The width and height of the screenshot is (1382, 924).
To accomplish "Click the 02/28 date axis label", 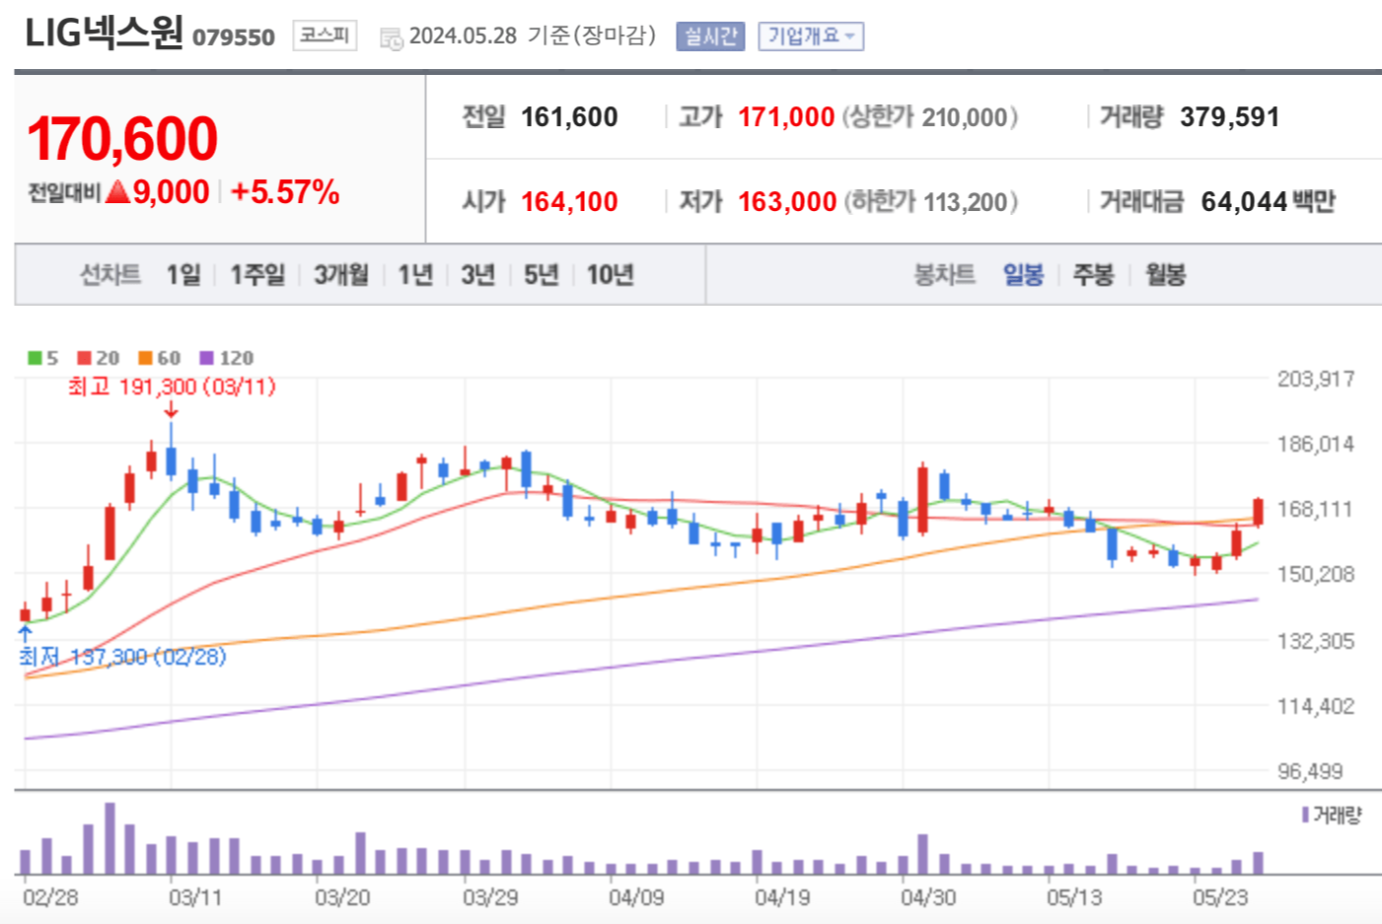I will [x=50, y=897].
